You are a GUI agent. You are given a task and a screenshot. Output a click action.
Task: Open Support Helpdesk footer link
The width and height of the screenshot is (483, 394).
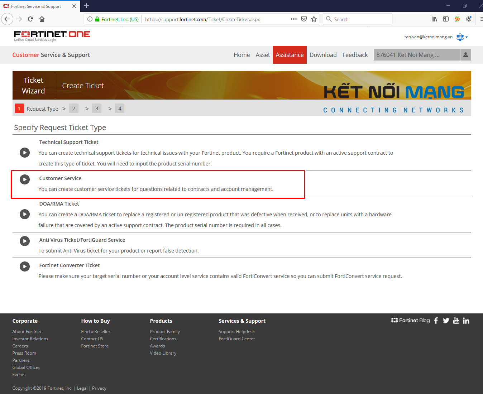pyautogui.click(x=237, y=332)
